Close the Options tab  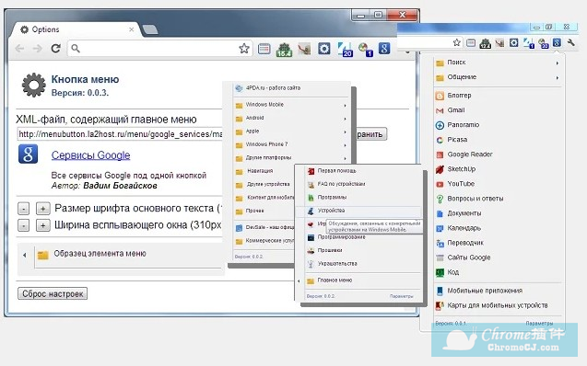(132, 29)
